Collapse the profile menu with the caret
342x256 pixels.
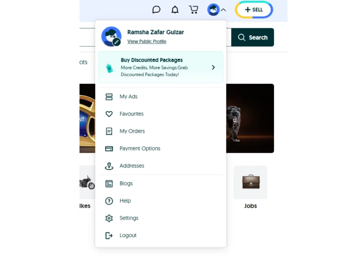click(223, 10)
